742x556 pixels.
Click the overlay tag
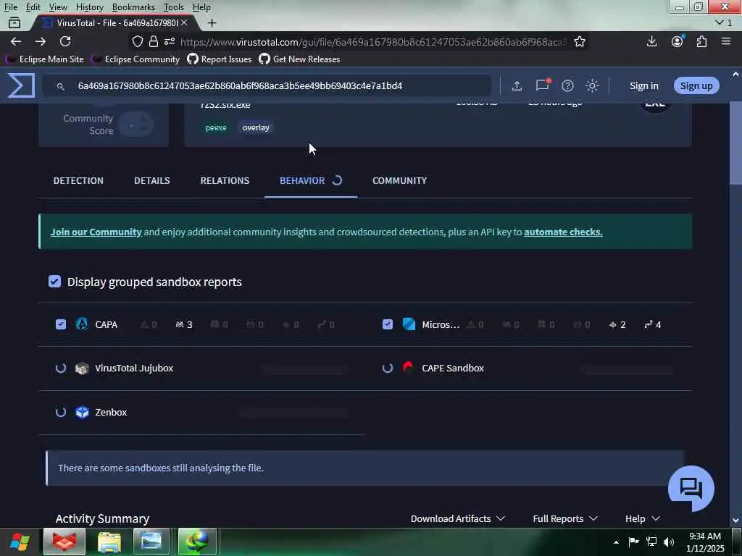pos(256,127)
